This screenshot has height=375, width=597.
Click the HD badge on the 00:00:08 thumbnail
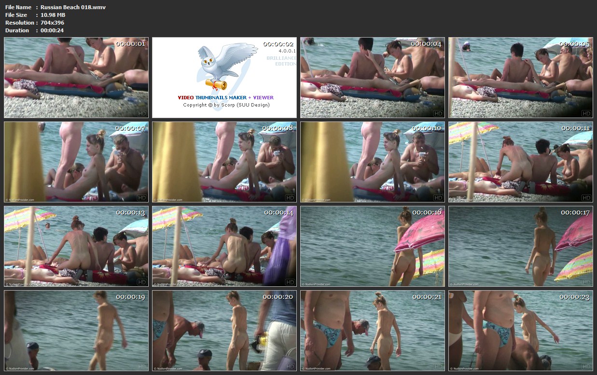point(290,198)
